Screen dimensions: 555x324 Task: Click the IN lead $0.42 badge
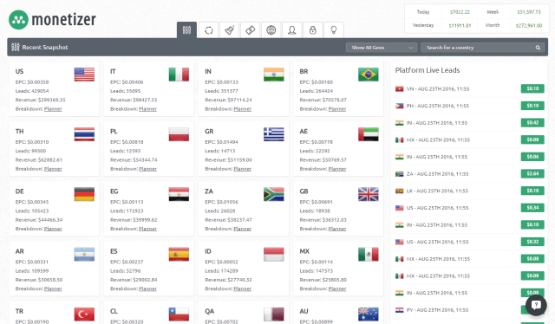pyautogui.click(x=532, y=123)
